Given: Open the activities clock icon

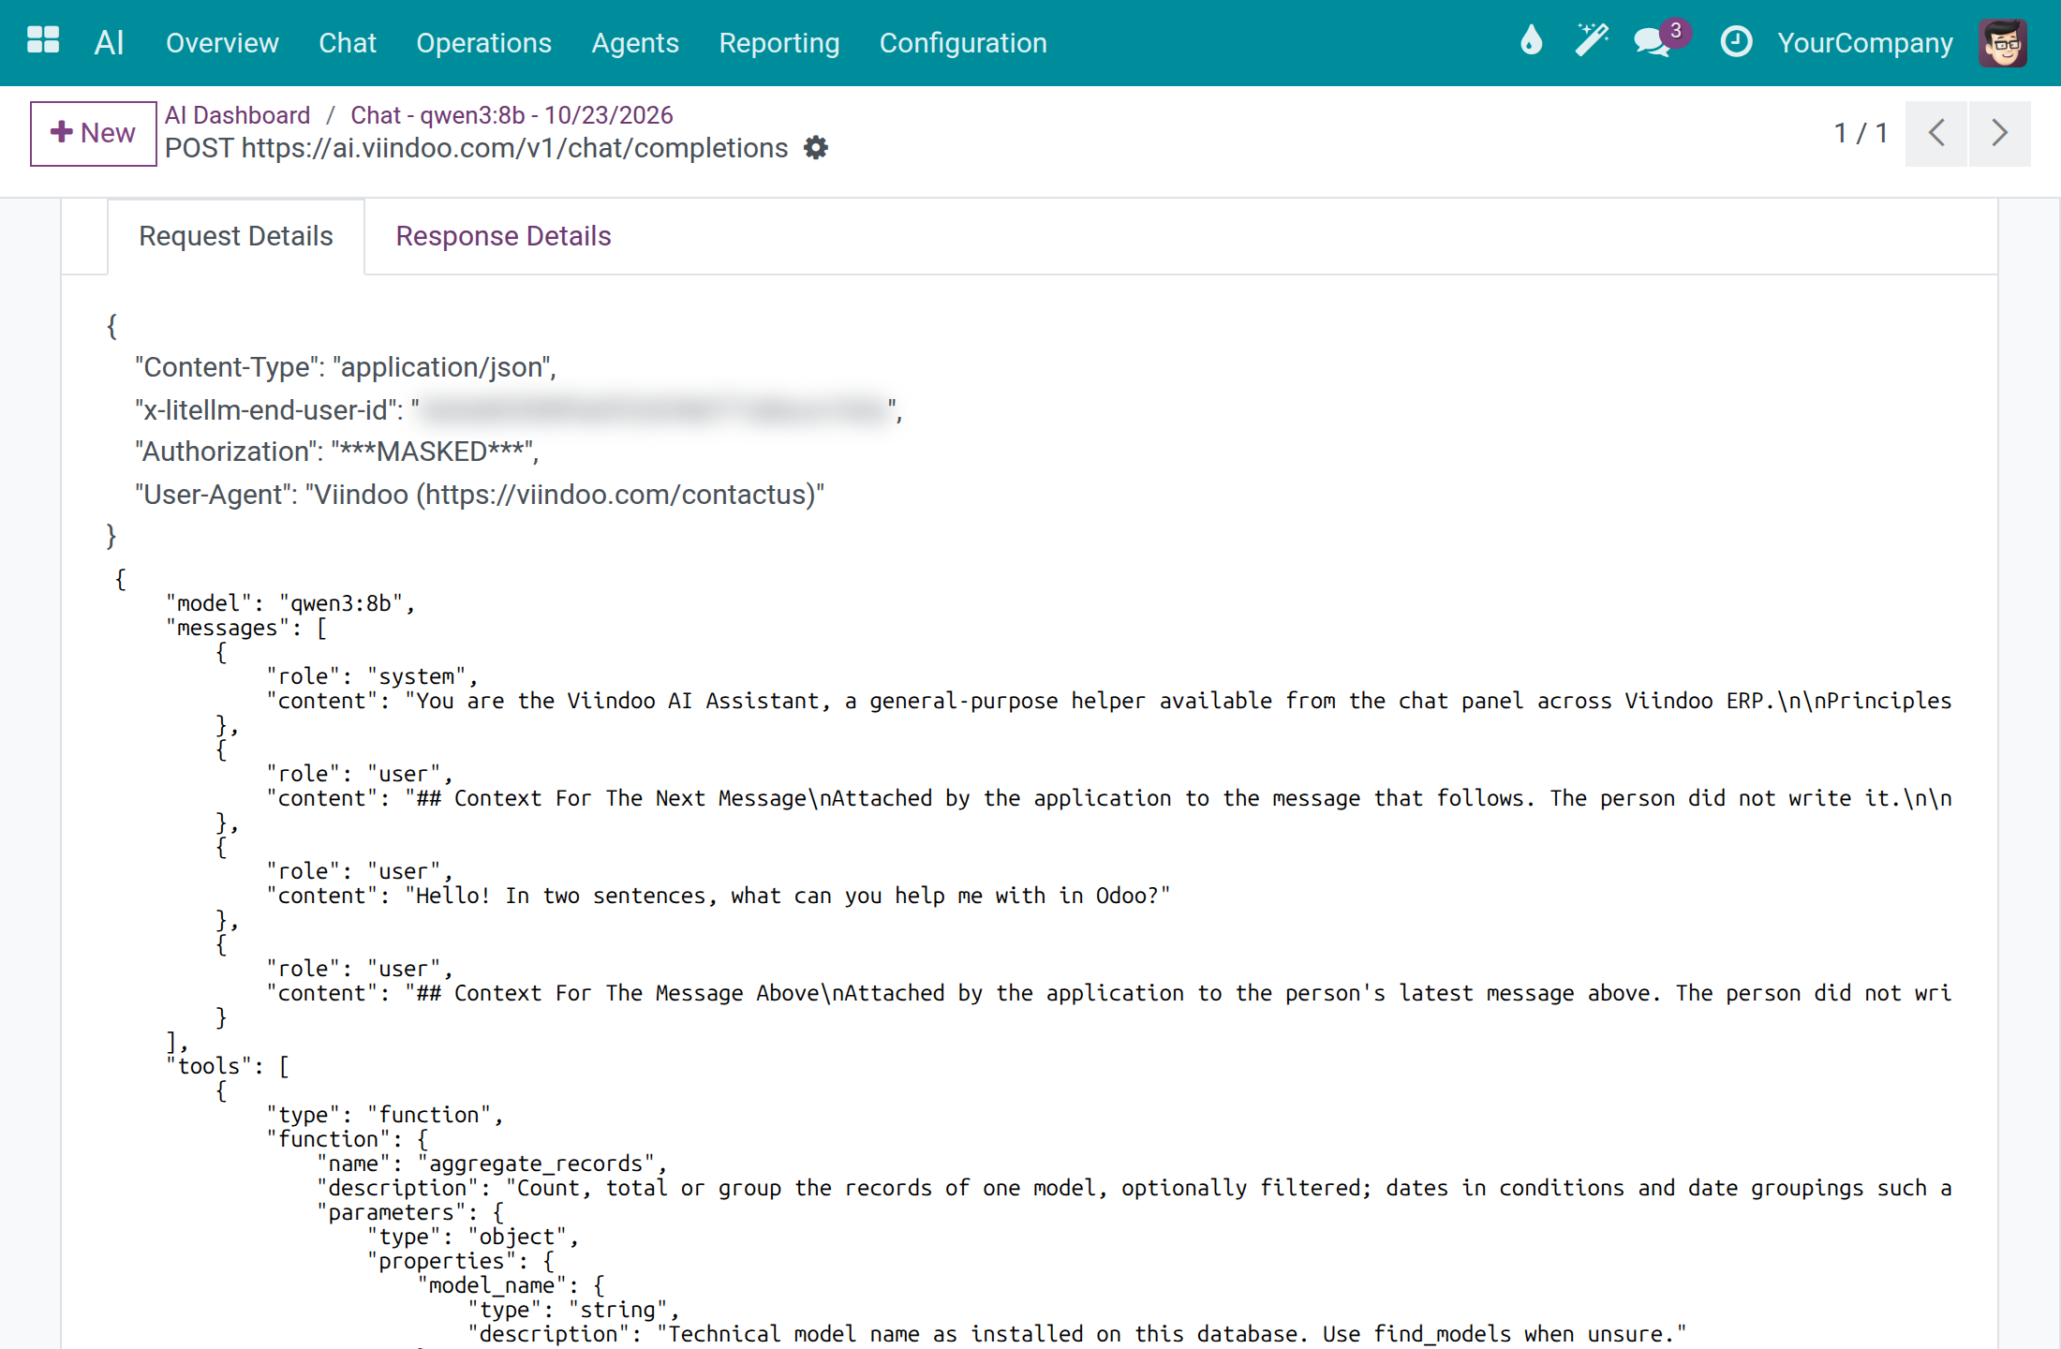Looking at the screenshot, I should pos(1736,41).
